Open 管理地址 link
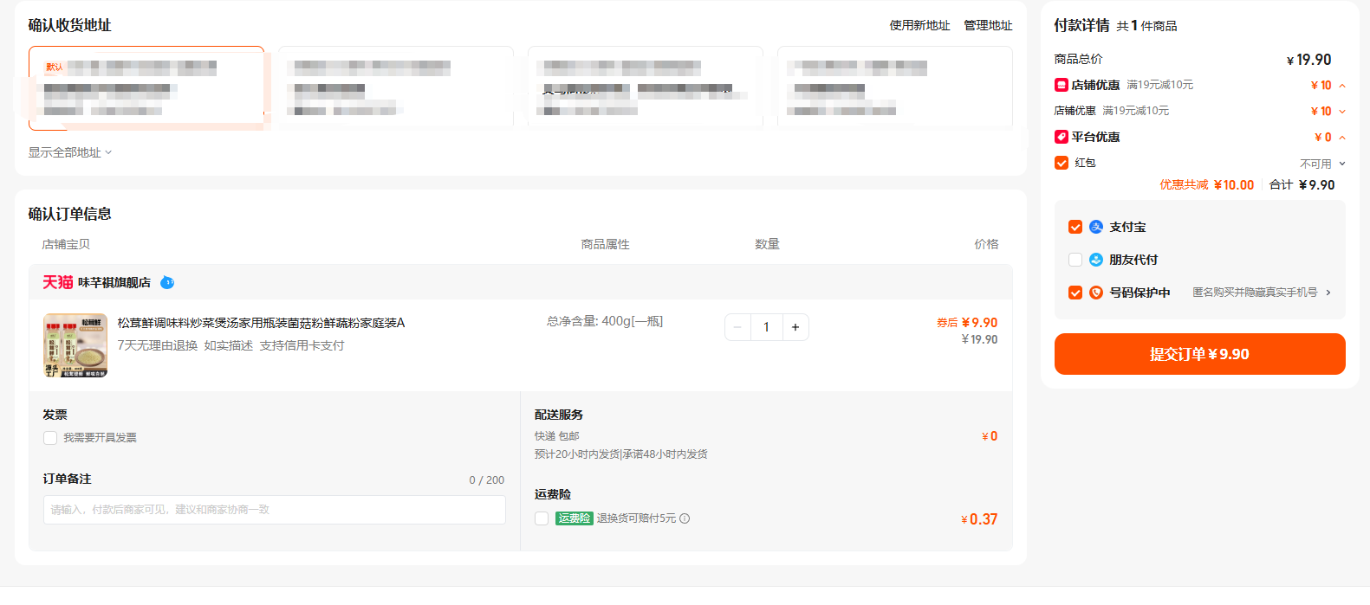The width and height of the screenshot is (1370, 605). 988,25
